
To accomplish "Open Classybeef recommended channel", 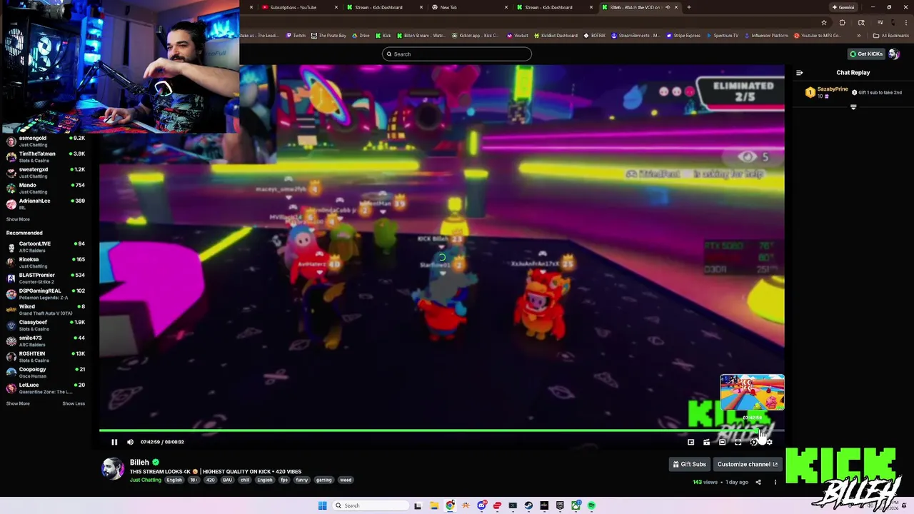I will [46, 325].
